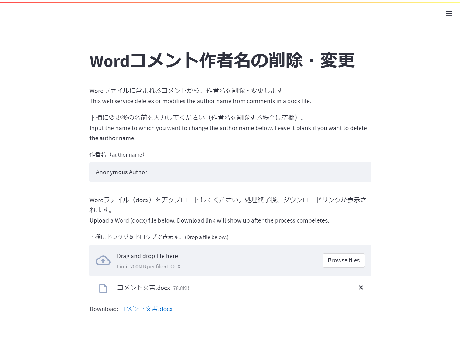Click the "Limit 200MB per file • DOCX" hint
The width and height of the screenshot is (460, 341).
click(148, 266)
